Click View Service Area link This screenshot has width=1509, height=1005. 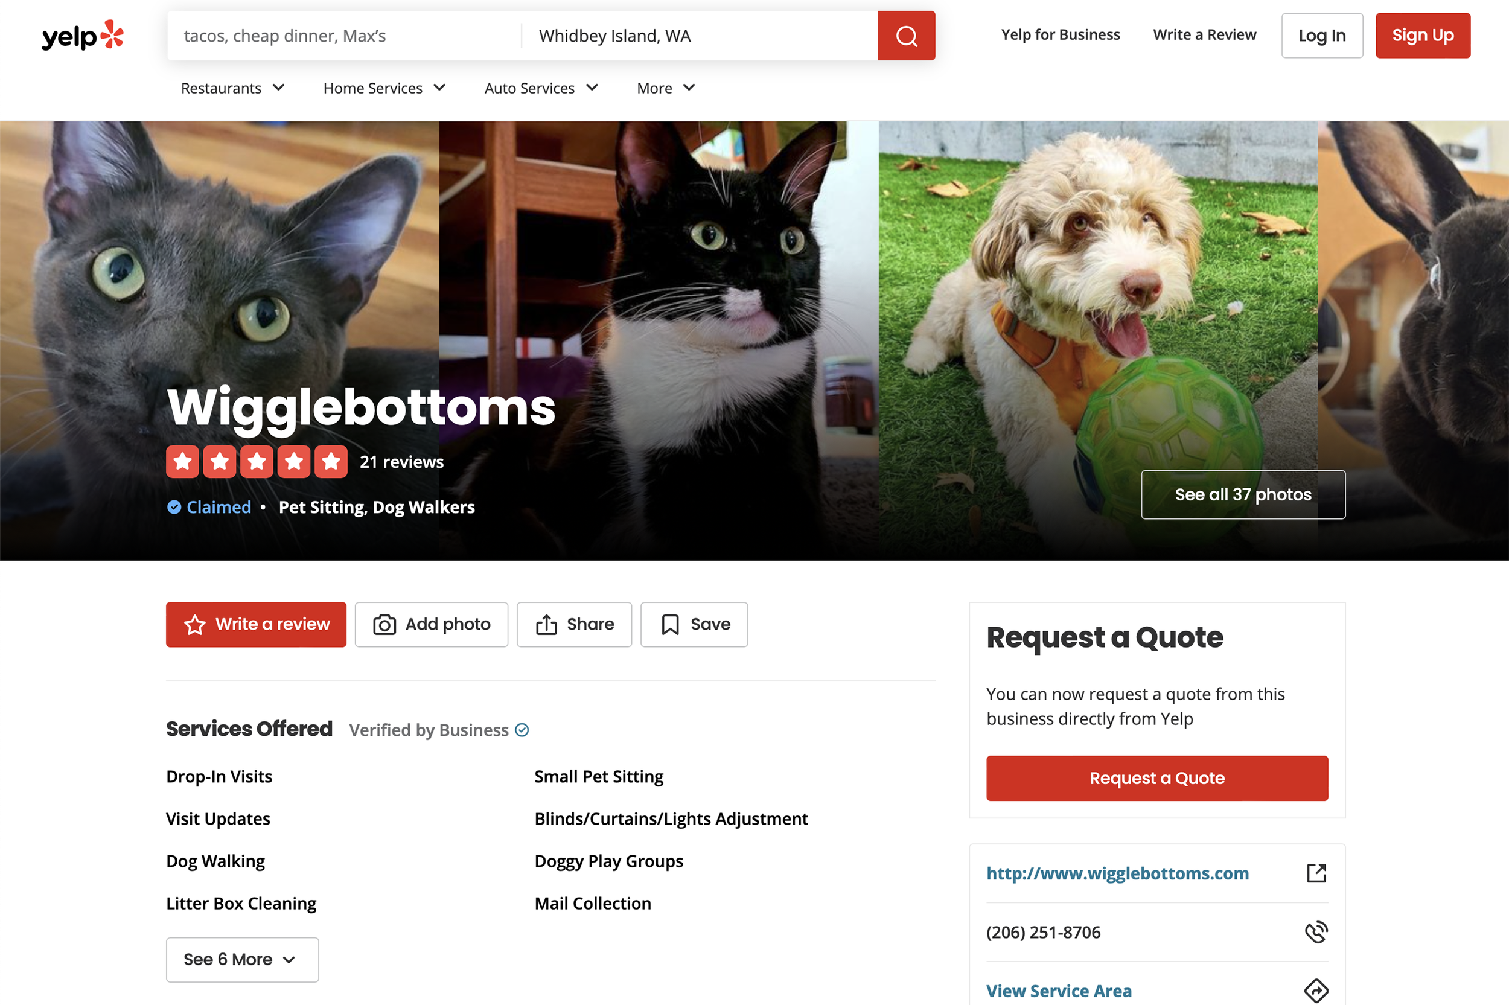coord(1059,991)
